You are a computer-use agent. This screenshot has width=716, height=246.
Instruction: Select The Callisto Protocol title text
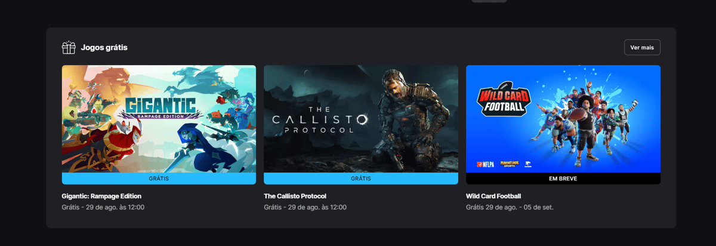pos(295,196)
